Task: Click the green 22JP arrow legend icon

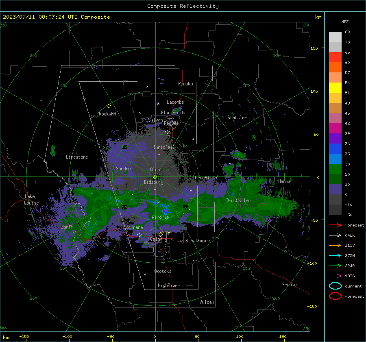Action: click(x=335, y=266)
